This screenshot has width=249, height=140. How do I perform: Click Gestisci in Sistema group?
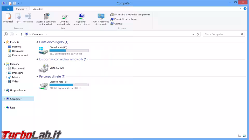tap(116, 24)
